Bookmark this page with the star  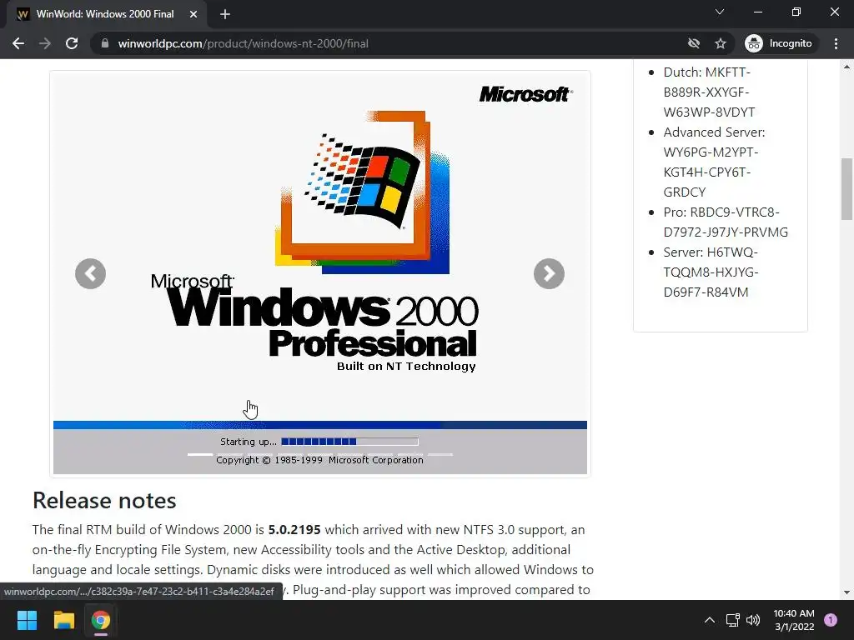coord(721,43)
